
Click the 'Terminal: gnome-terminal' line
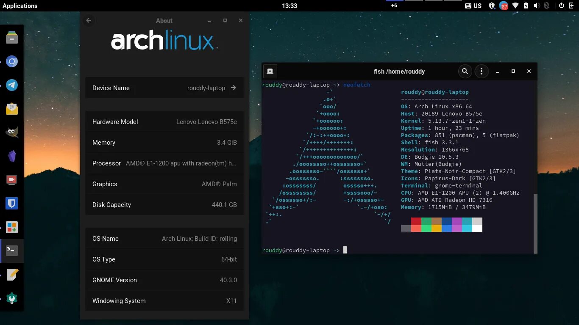(x=442, y=185)
